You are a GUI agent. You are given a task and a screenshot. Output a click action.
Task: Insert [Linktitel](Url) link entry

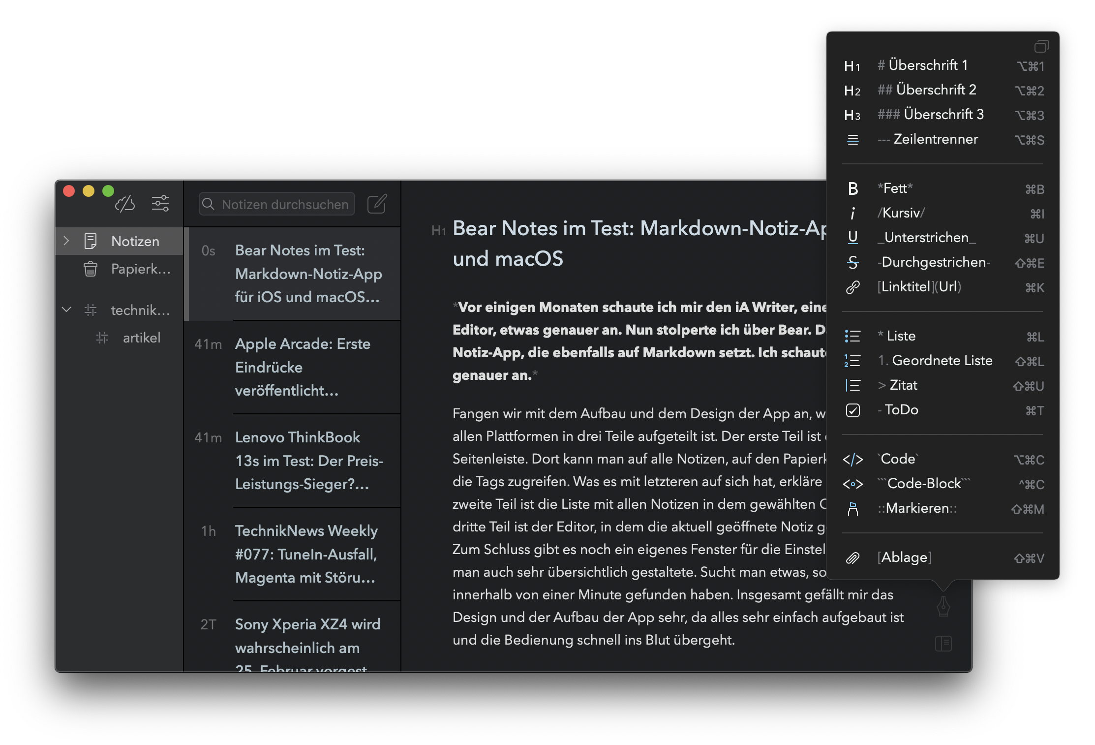click(x=943, y=287)
